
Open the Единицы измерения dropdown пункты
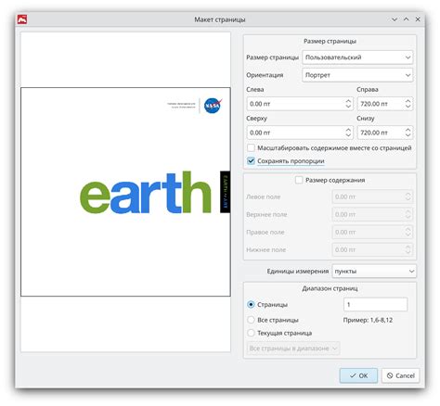point(374,272)
